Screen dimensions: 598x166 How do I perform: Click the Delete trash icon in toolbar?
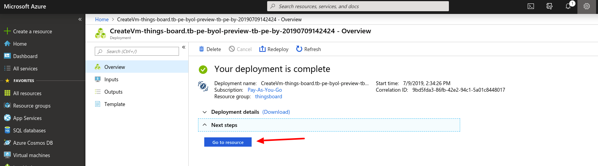[202, 49]
